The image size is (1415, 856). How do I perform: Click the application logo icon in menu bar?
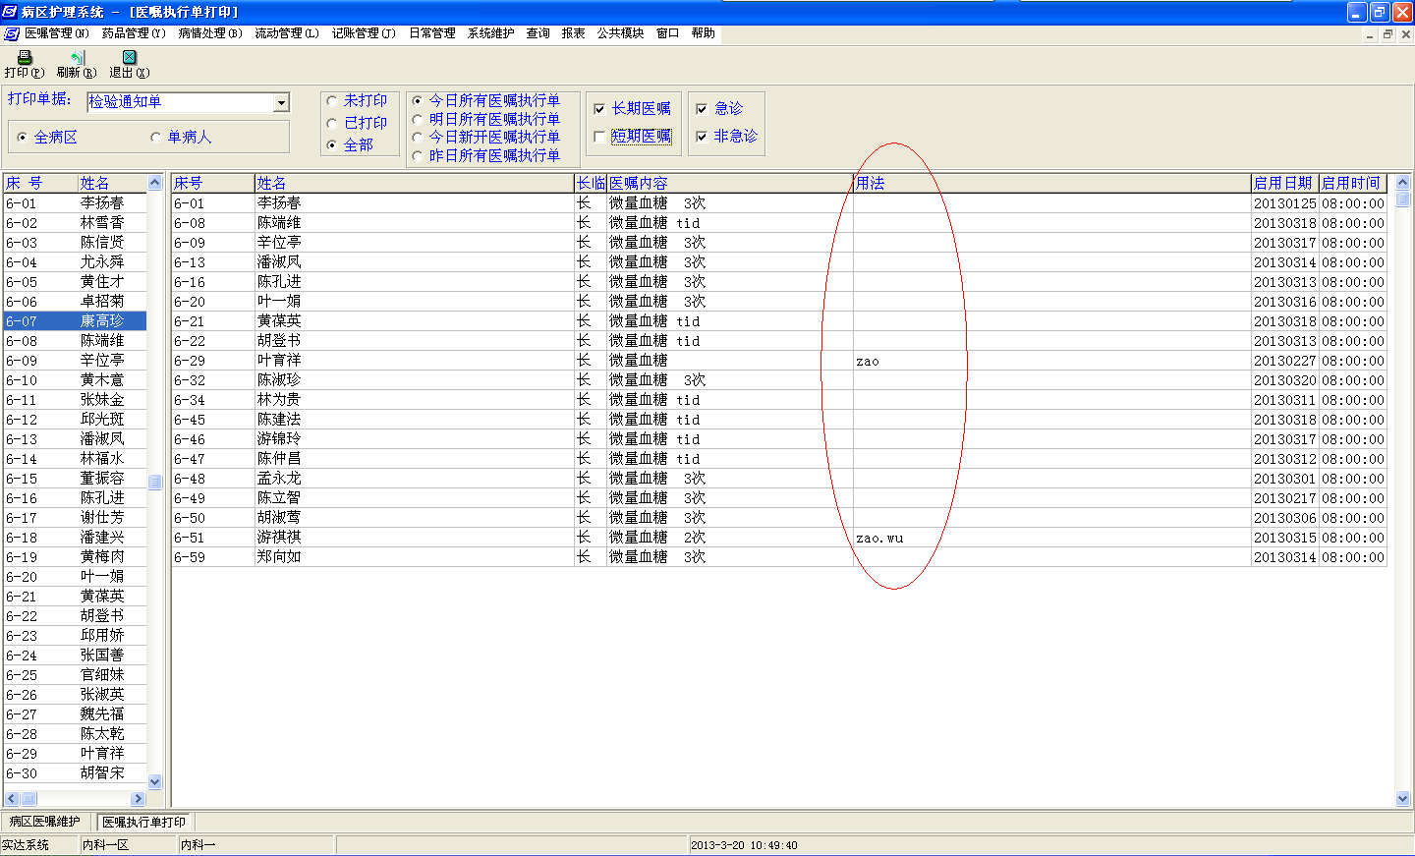point(12,33)
